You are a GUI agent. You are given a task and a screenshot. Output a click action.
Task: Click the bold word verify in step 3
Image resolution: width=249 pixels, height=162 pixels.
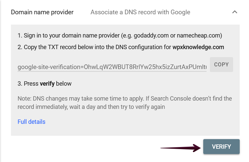click(47, 83)
